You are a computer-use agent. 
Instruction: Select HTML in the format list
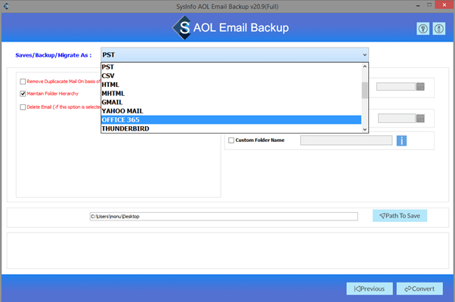tap(231, 85)
